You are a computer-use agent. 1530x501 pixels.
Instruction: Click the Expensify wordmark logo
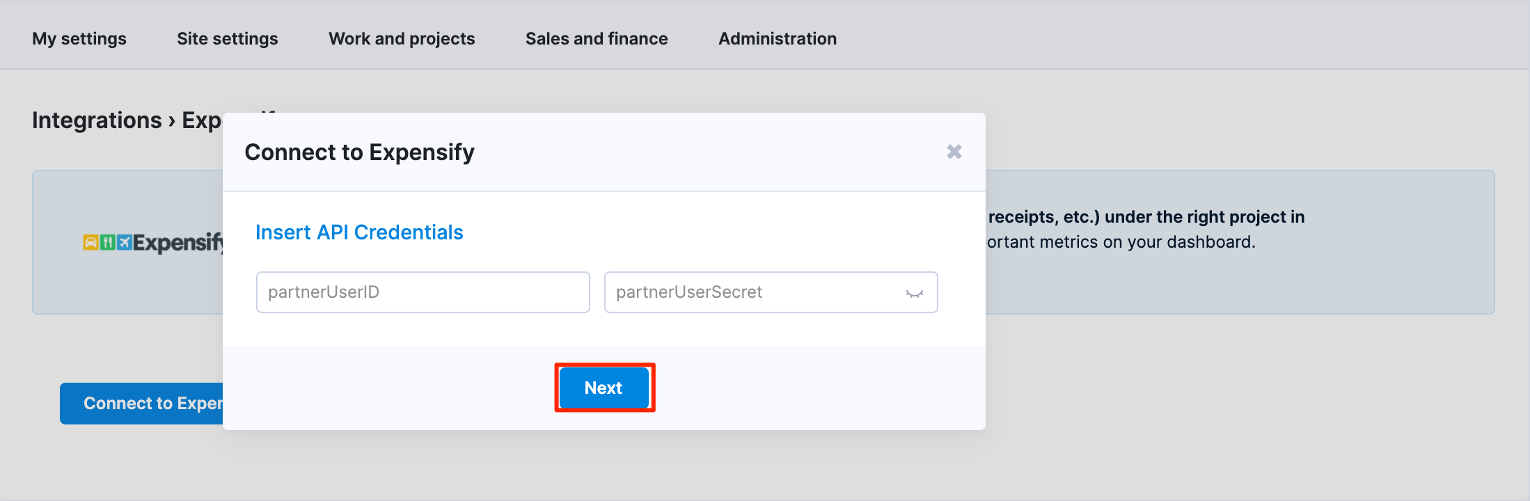(178, 243)
